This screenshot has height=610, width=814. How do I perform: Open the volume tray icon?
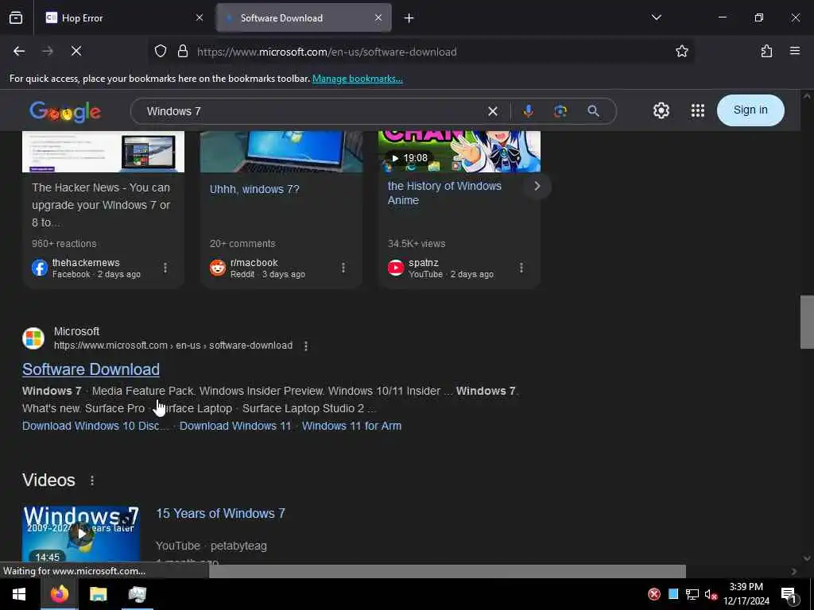tap(711, 594)
